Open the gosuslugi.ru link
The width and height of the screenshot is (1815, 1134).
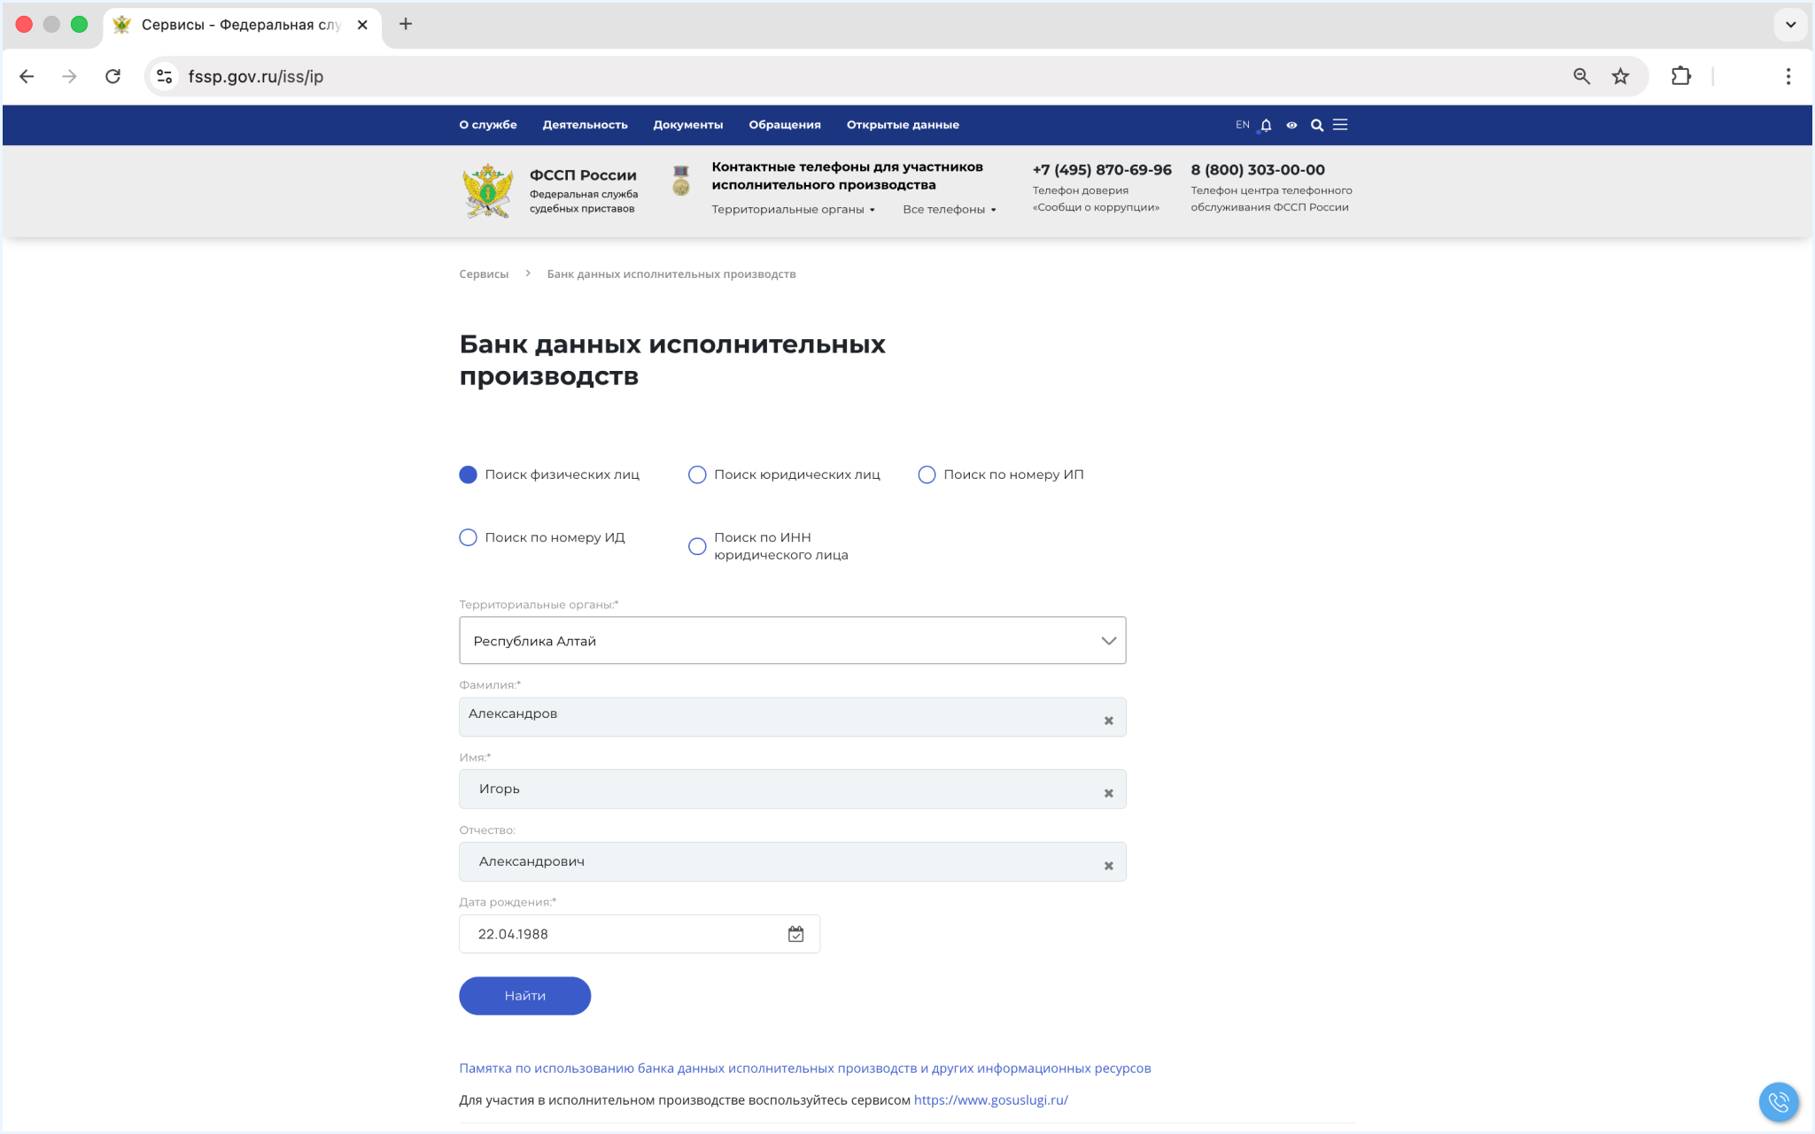click(x=990, y=1099)
